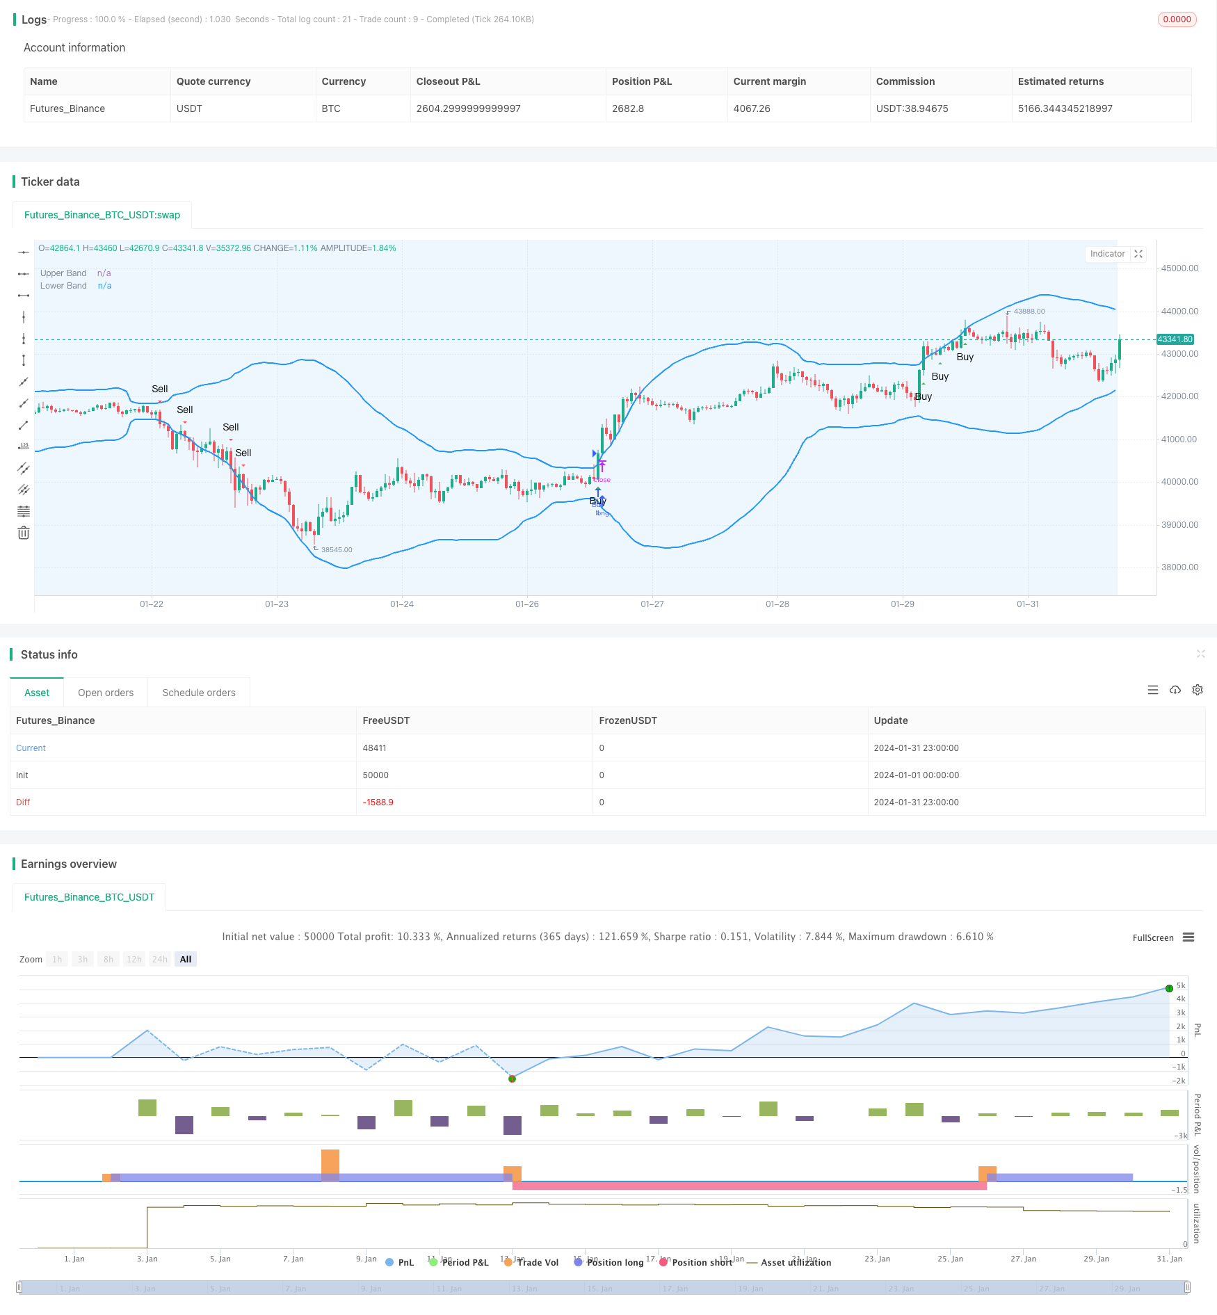The image size is (1217, 1315).
Task: Click the FullScreen button for earnings
Action: point(1153,937)
